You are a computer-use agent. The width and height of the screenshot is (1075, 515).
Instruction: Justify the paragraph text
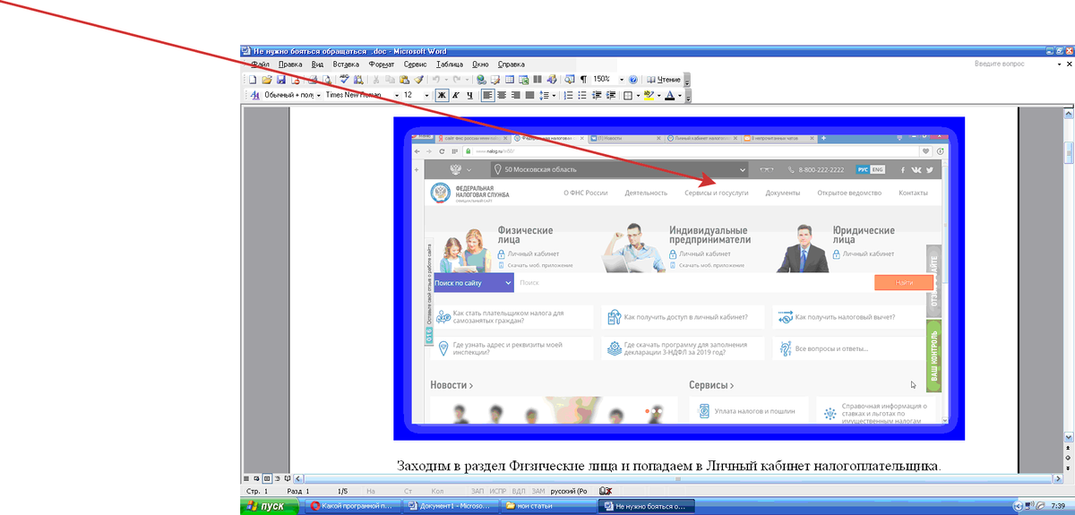[x=529, y=95]
